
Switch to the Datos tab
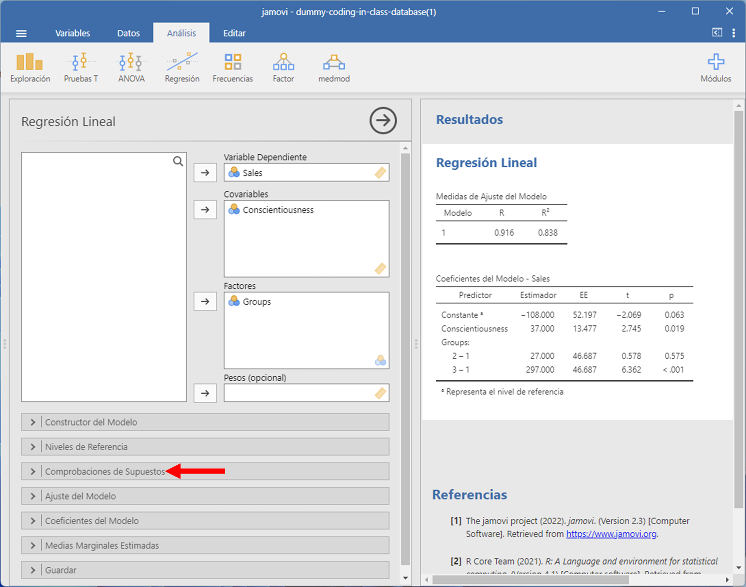[x=128, y=33]
